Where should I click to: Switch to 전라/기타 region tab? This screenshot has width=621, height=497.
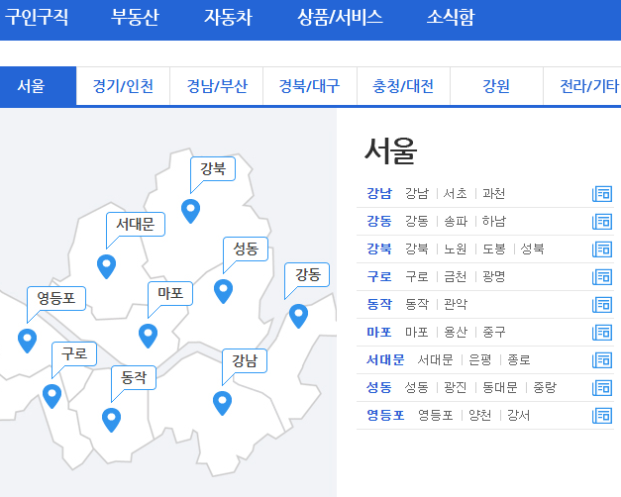582,86
